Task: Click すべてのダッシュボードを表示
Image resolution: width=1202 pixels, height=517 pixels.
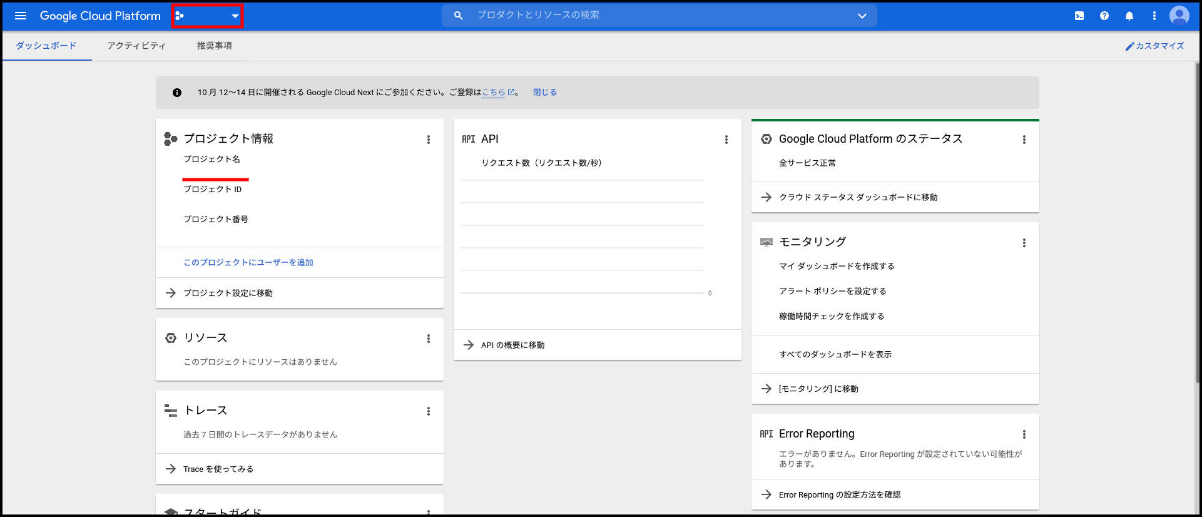Action: click(x=835, y=354)
